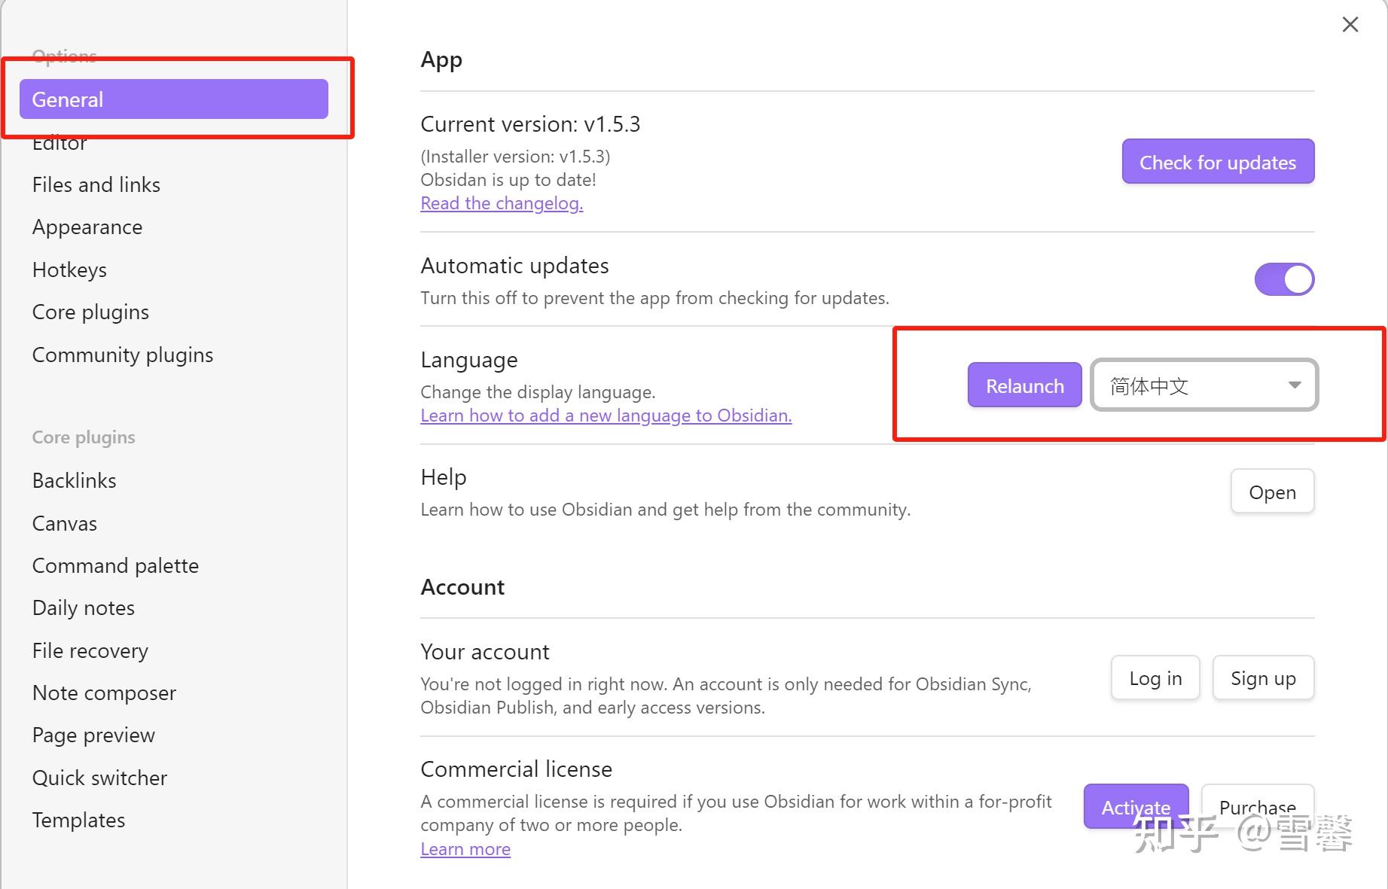Click the Log in button
Image resolution: width=1388 pixels, height=889 pixels.
tap(1155, 678)
